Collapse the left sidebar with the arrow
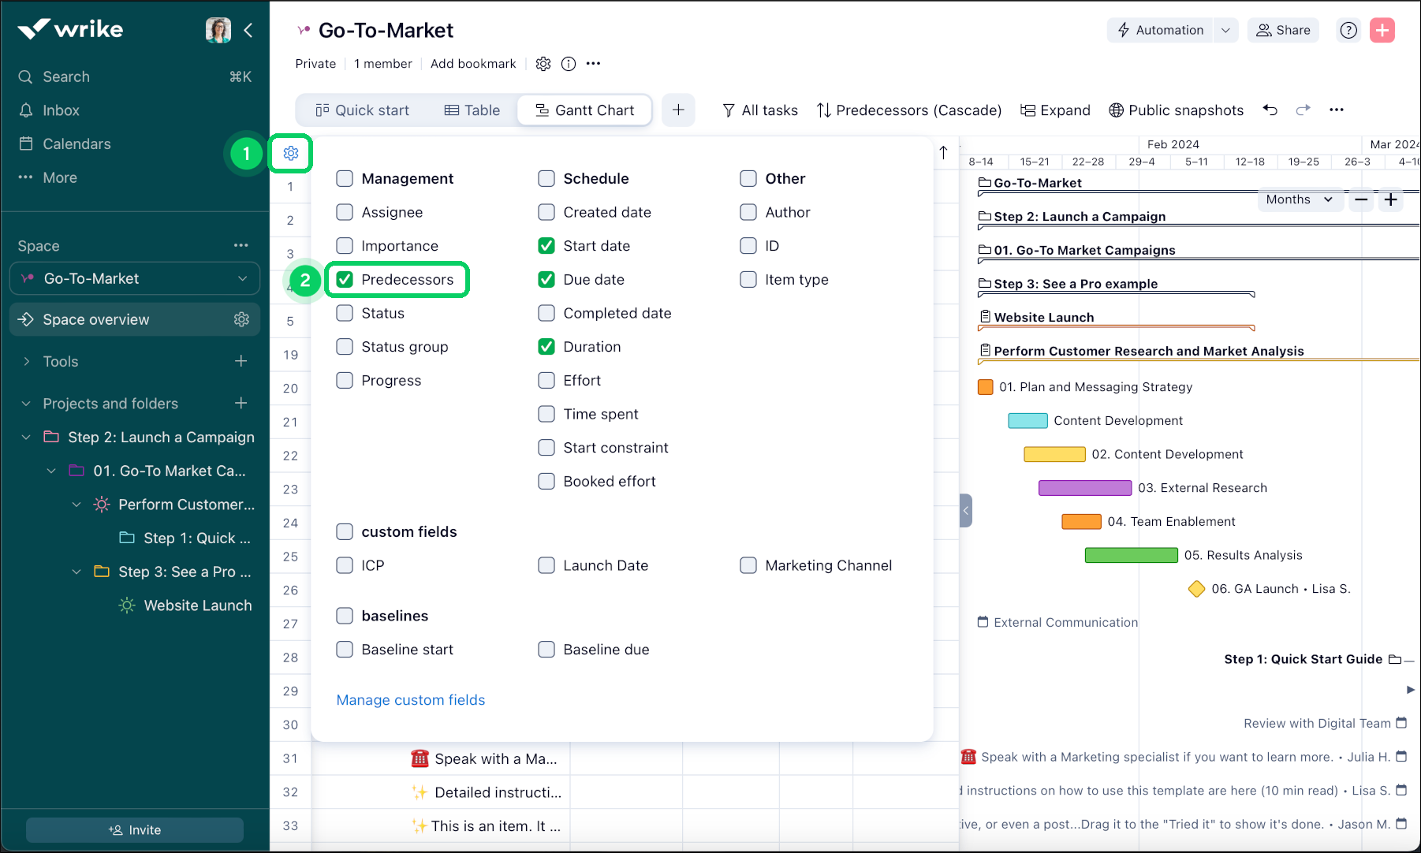Image resolution: width=1421 pixels, height=853 pixels. pyautogui.click(x=248, y=30)
